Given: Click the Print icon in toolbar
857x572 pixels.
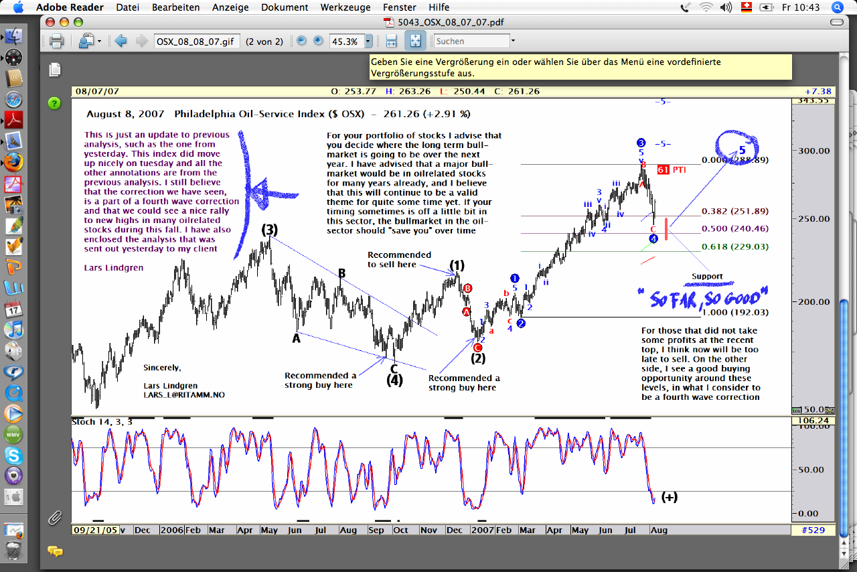Looking at the screenshot, I should pyautogui.click(x=56, y=42).
